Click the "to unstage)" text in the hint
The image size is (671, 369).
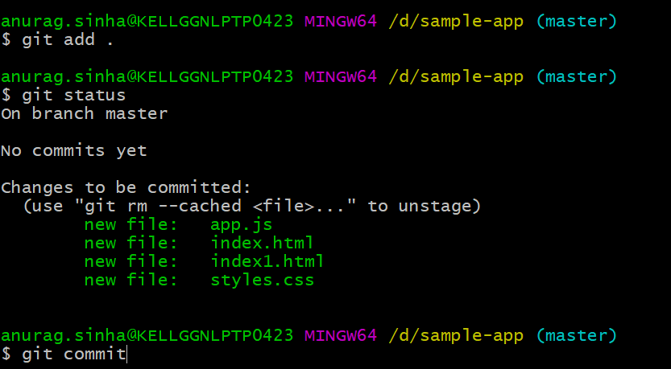coord(424,207)
